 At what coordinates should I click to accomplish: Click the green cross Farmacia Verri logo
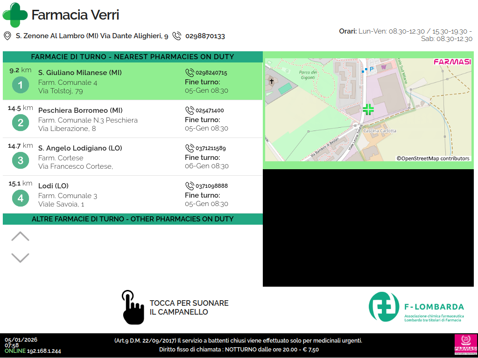[15, 15]
